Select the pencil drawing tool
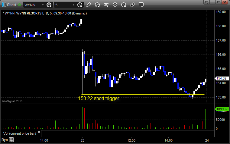 click(89, 5)
